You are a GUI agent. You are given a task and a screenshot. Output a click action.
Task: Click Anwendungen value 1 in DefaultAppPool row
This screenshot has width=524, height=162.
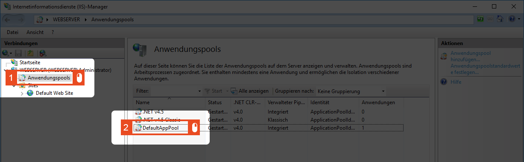click(x=363, y=128)
